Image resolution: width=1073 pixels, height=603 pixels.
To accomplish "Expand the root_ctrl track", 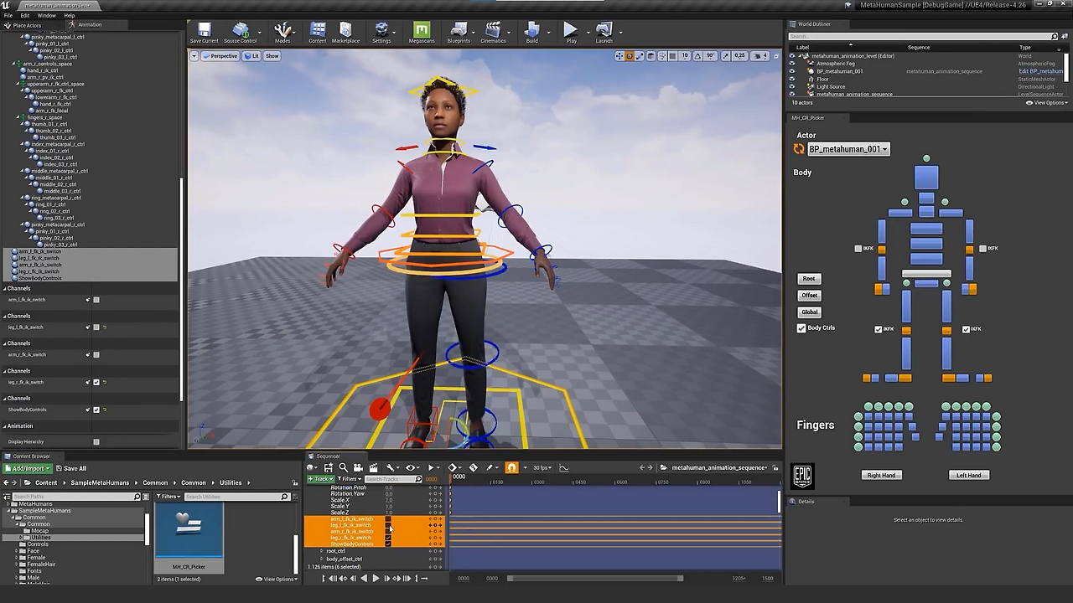I will click(322, 551).
